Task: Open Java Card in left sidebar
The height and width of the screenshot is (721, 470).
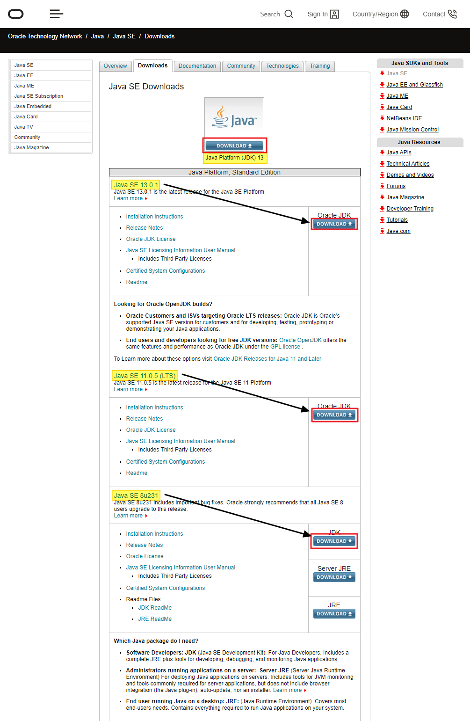Action: [51, 117]
